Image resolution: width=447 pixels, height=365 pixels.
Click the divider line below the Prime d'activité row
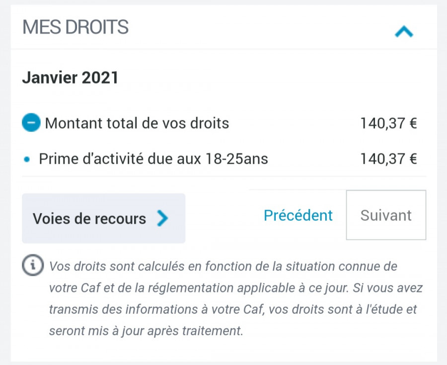(x=224, y=177)
